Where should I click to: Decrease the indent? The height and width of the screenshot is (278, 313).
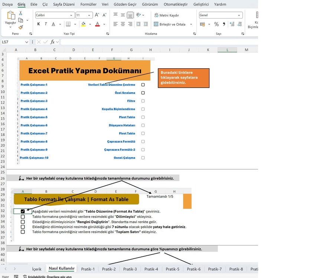click(x=138, y=24)
